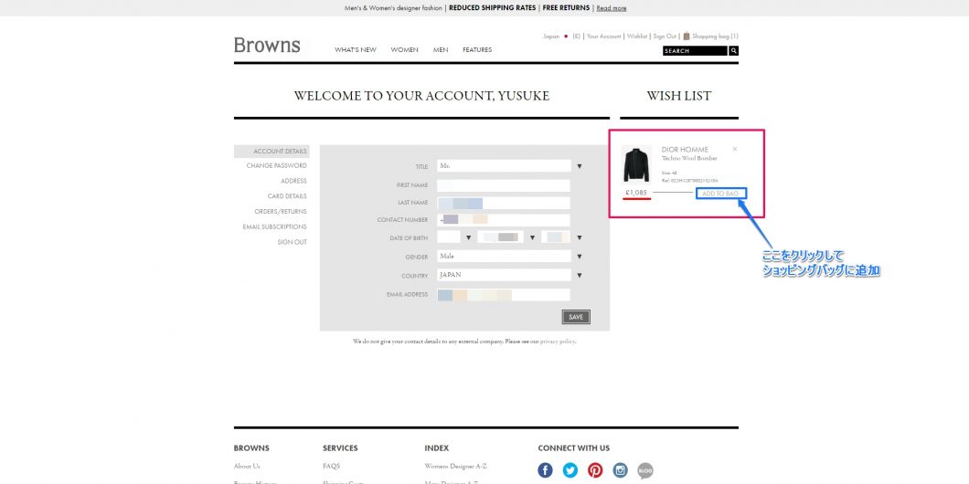The image size is (969, 484).
Task: Click the Search input field
Action: coord(696,50)
